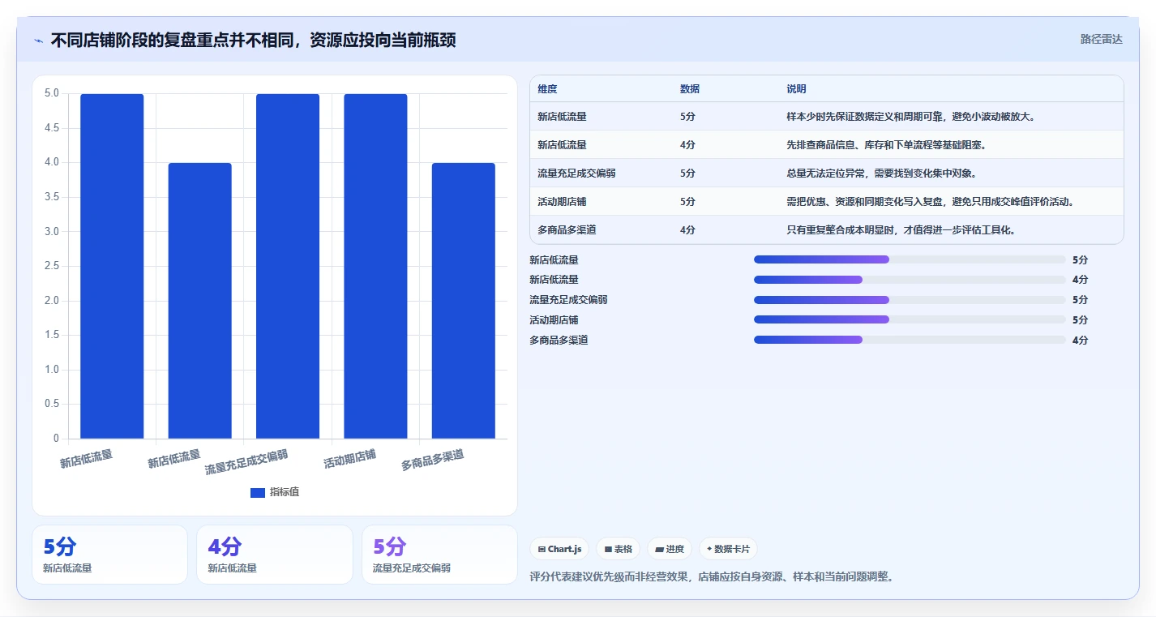Click the progress bar for 流量充足成交偏弱
The height and width of the screenshot is (617, 1156).
pyautogui.click(x=910, y=300)
